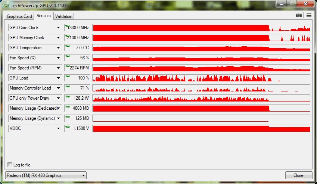Click the Close button
This screenshot has width=317, height=184.
[299, 175]
